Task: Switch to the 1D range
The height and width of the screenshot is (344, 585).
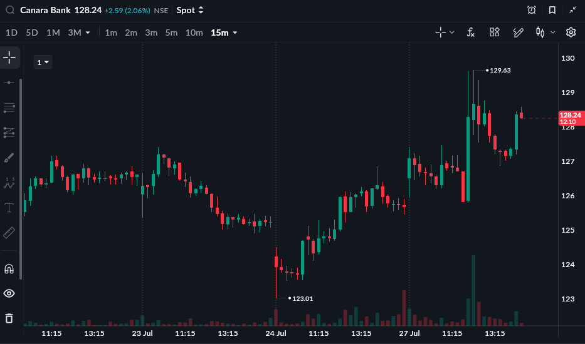Action: point(11,33)
